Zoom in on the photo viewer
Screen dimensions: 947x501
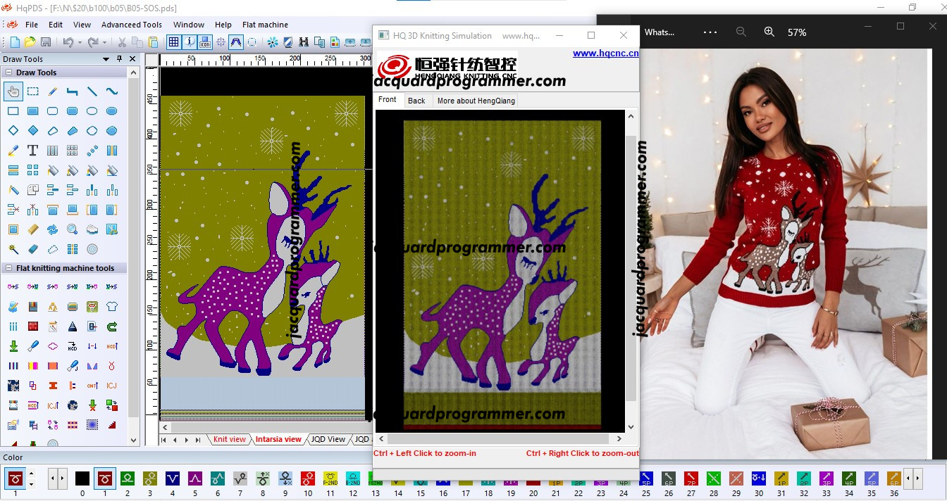click(769, 32)
